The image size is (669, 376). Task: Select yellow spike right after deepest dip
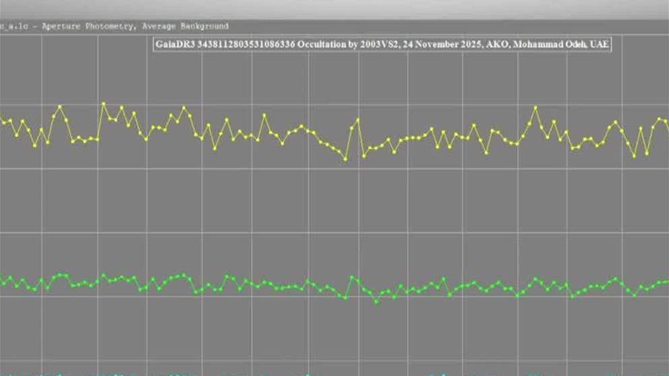coord(357,120)
